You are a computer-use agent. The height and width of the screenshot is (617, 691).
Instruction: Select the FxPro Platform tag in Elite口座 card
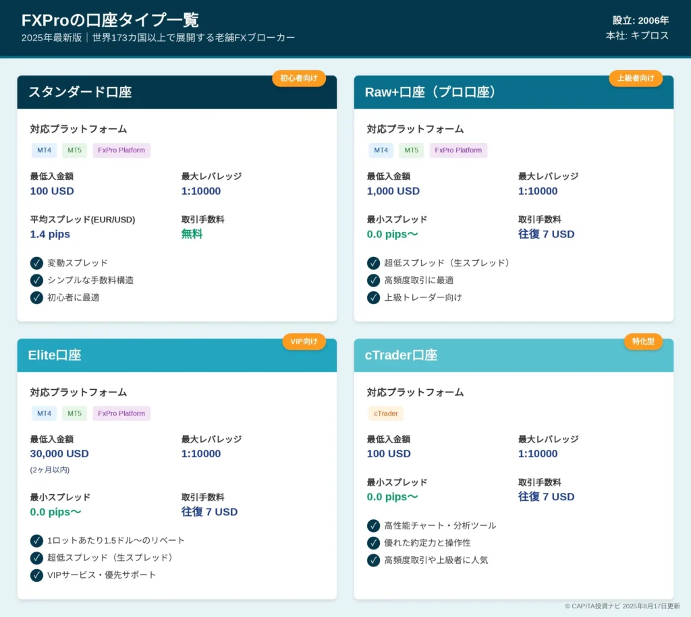click(x=121, y=413)
